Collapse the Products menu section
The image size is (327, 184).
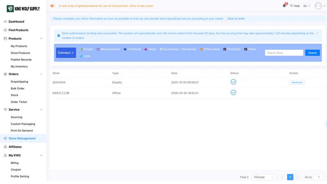[41, 38]
